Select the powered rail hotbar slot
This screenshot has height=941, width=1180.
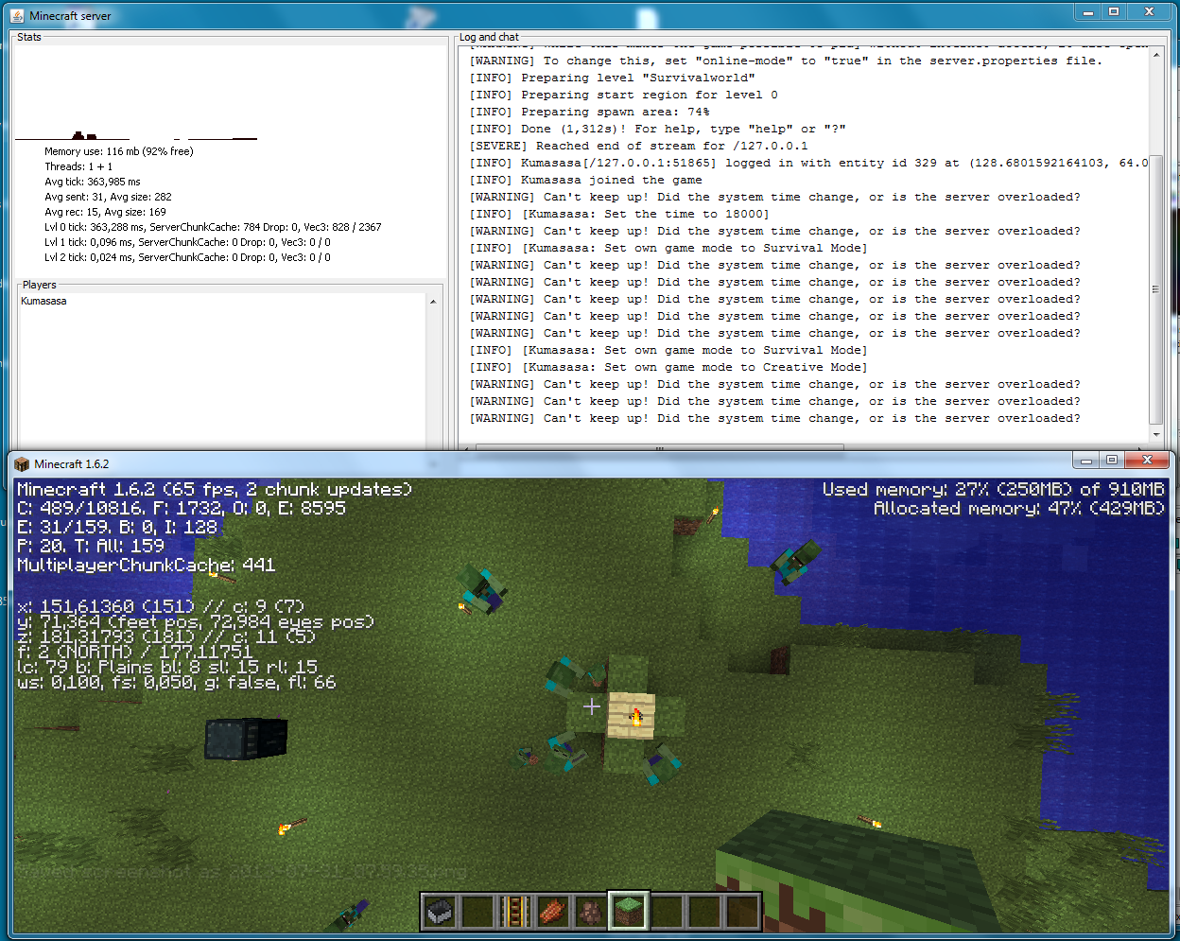click(x=515, y=912)
